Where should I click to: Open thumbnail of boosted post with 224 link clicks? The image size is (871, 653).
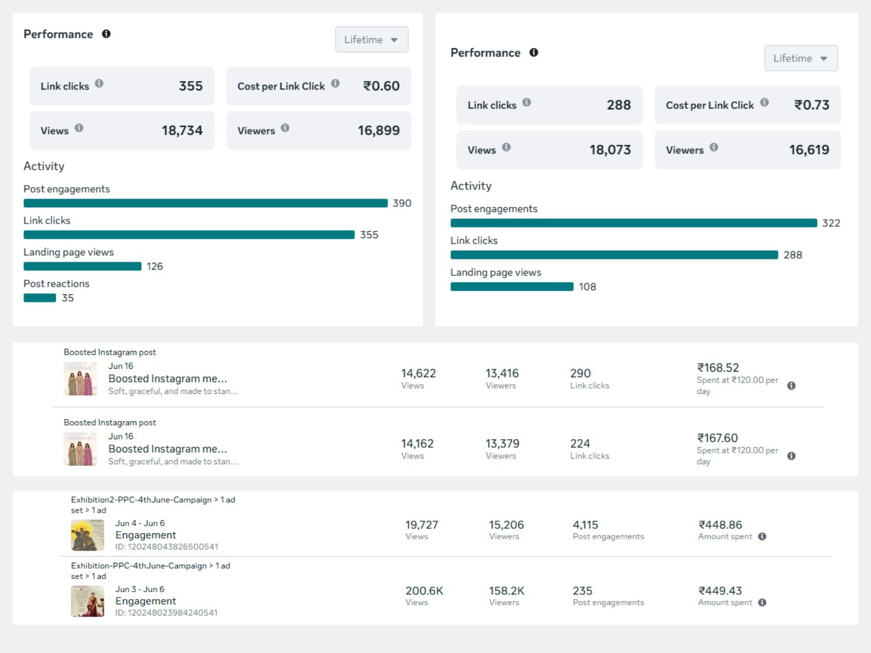pos(81,449)
